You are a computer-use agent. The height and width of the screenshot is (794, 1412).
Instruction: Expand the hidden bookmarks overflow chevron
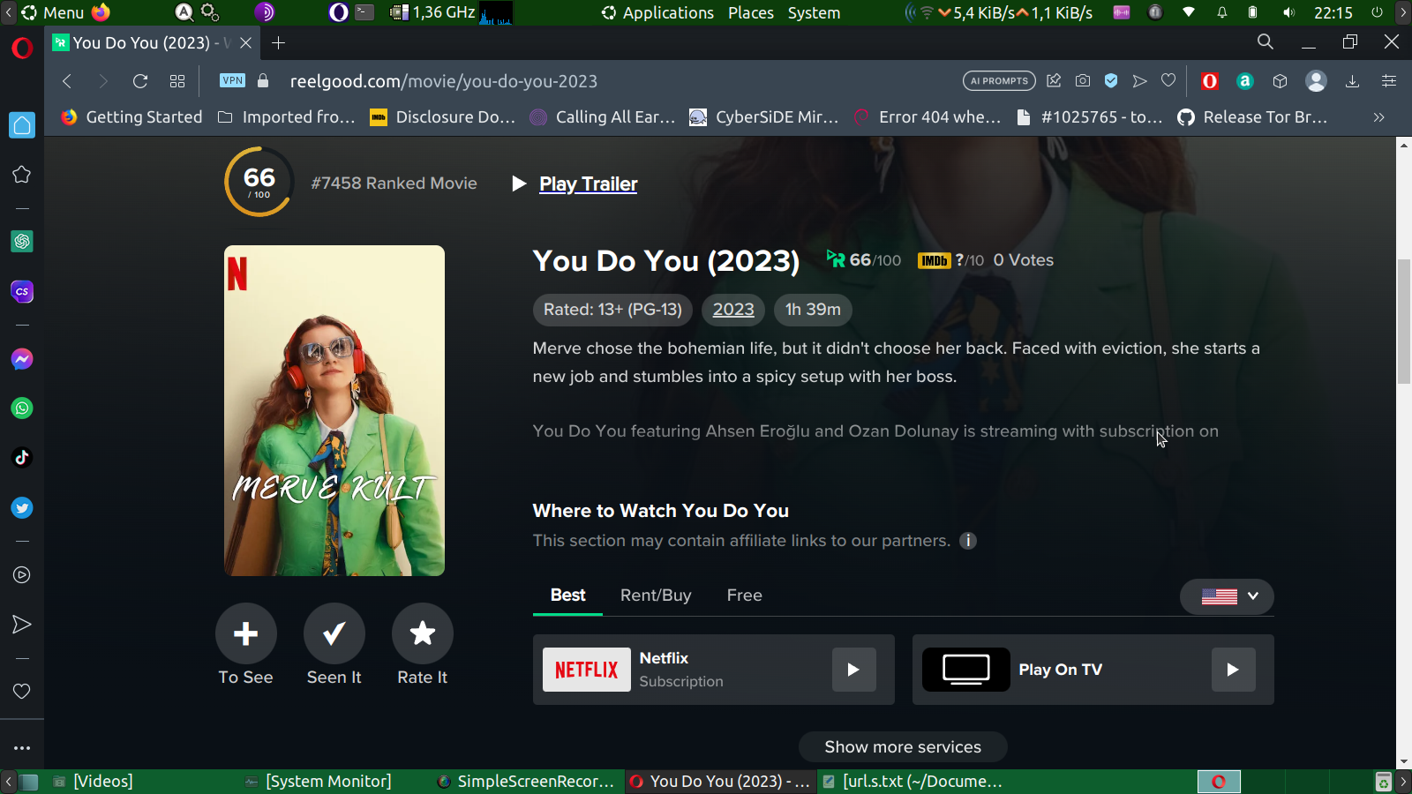point(1378,117)
